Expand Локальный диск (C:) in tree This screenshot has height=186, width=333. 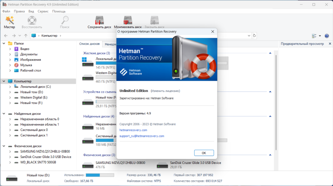click(10, 86)
